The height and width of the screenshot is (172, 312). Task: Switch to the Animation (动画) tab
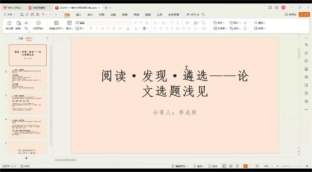click(x=113, y=14)
